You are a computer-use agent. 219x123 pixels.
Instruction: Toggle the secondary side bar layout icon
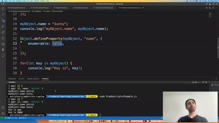[213, 4]
